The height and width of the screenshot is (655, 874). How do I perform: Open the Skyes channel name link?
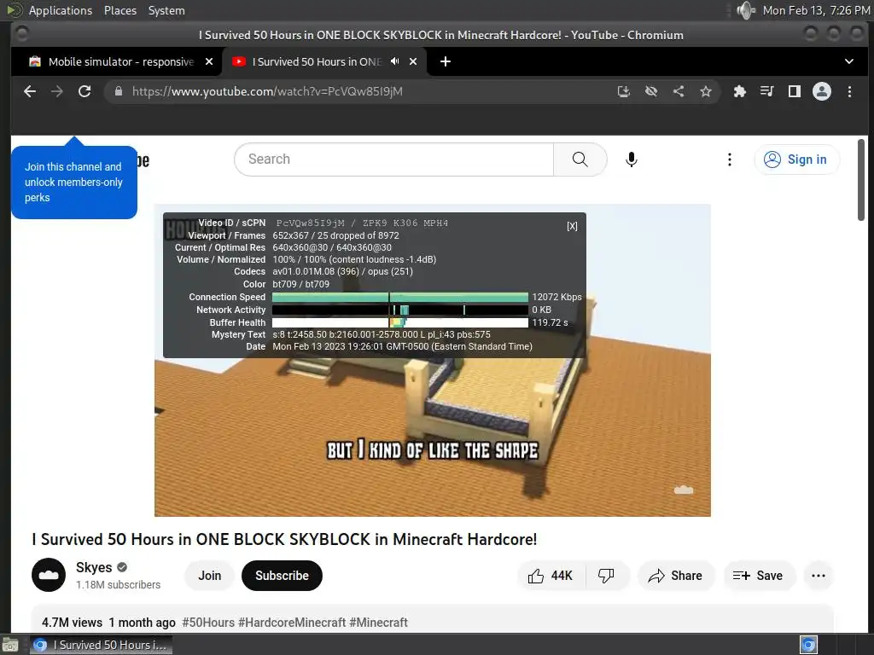pos(94,567)
